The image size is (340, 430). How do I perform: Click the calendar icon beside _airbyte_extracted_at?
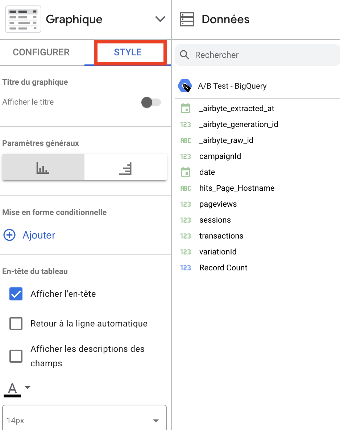[186, 108]
